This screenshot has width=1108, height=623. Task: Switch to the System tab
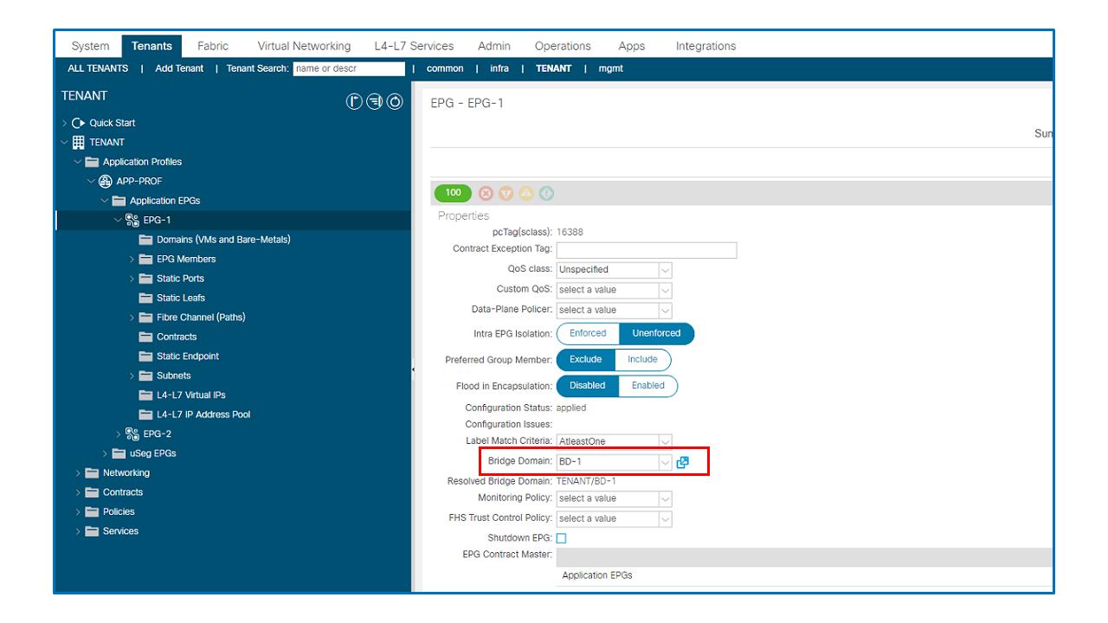click(x=90, y=46)
